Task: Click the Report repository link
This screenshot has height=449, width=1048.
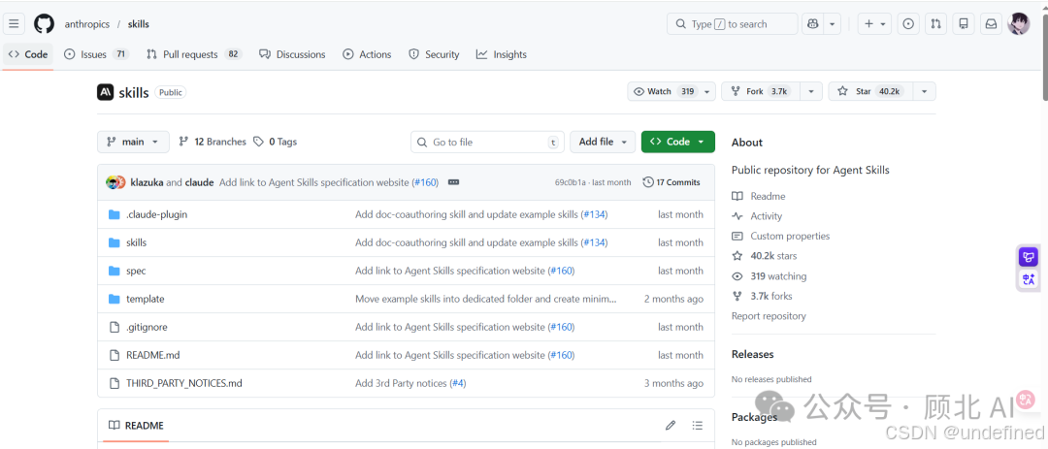Action: coord(769,316)
